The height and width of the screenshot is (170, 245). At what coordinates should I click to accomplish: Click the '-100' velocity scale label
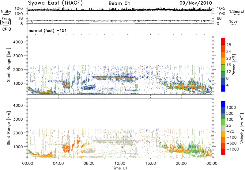click(231, 137)
